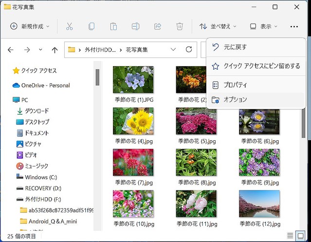311x242 pixels.
Task: Select クイック アクセスにピン留めする menu entry
Action: click(x=261, y=66)
